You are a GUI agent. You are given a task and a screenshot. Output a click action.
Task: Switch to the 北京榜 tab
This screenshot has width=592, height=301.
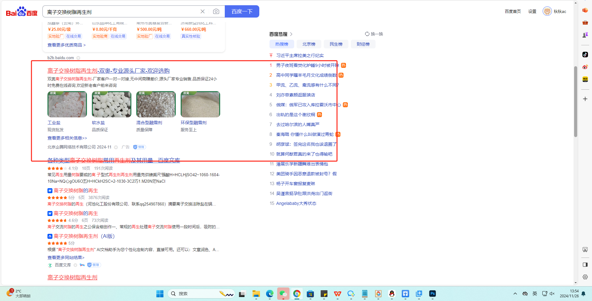pyautogui.click(x=309, y=44)
